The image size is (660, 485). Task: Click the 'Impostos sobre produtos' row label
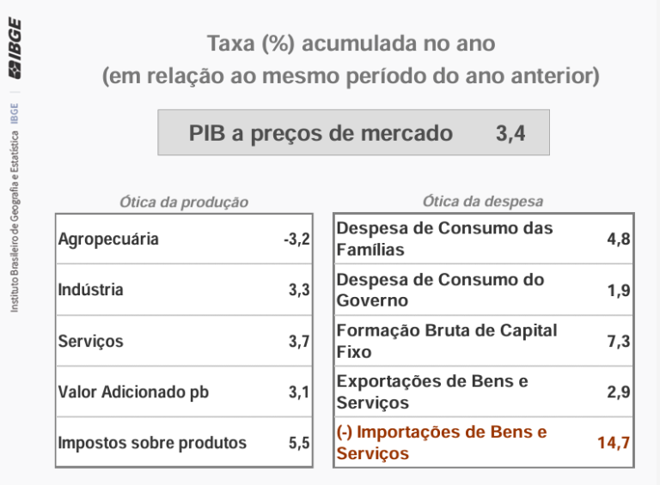tap(152, 443)
